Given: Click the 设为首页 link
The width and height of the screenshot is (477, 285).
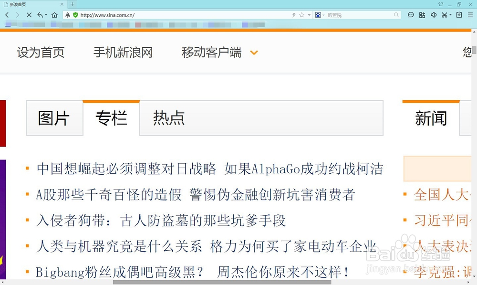Looking at the screenshot, I should tap(41, 53).
